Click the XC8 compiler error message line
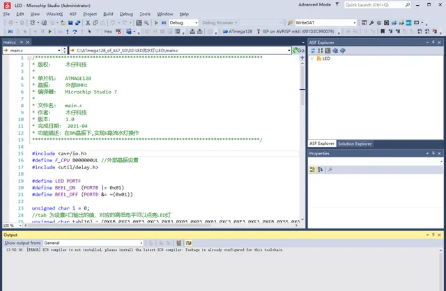The image size is (446, 291). click(144, 250)
